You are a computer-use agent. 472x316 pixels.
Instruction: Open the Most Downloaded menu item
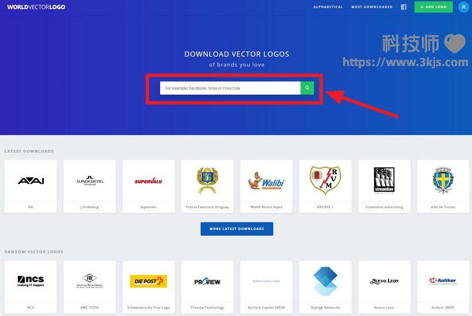tap(372, 7)
